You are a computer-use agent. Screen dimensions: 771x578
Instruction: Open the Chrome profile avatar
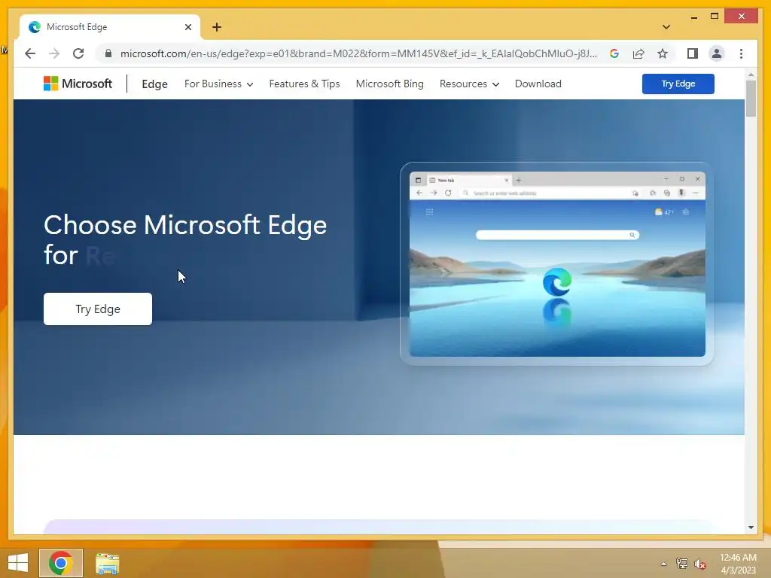(717, 53)
